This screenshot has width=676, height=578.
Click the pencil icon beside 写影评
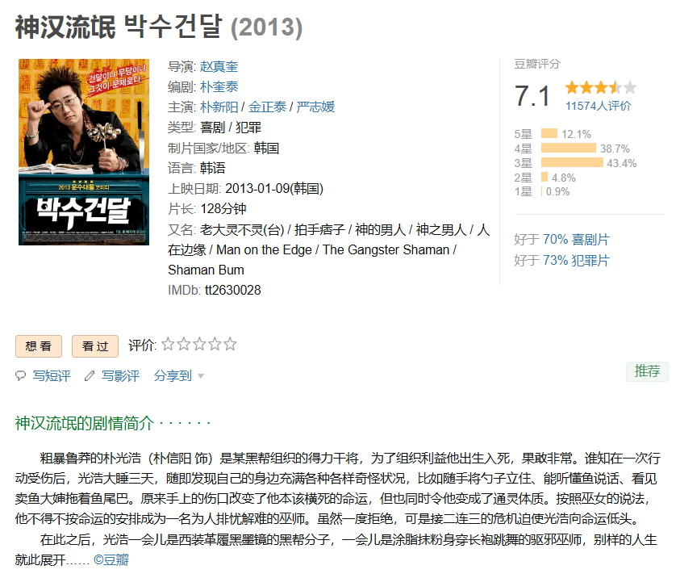pos(90,375)
